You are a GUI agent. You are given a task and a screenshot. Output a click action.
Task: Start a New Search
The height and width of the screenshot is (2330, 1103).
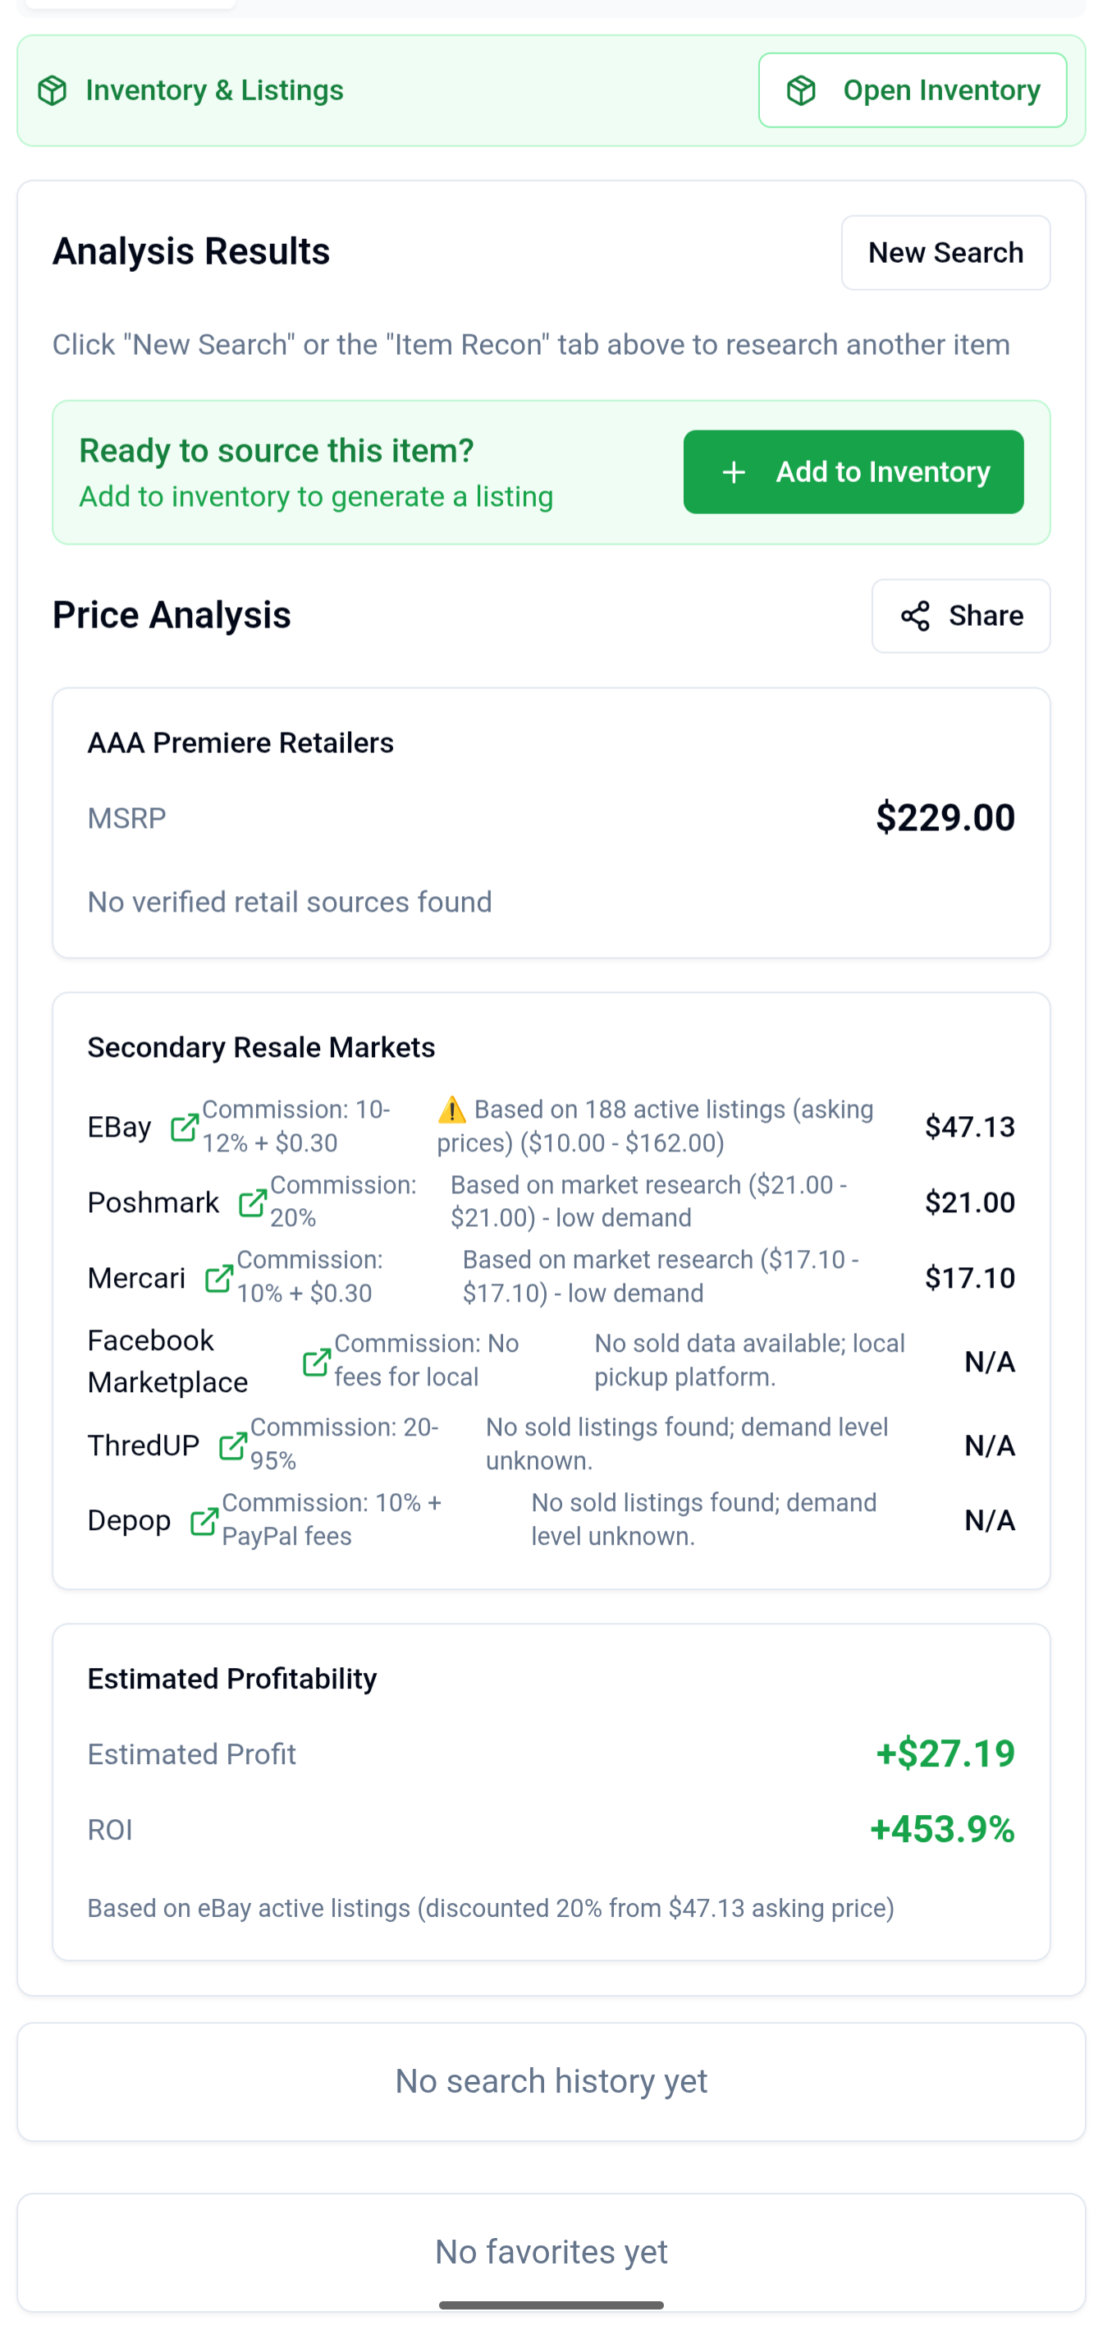pyautogui.click(x=945, y=252)
